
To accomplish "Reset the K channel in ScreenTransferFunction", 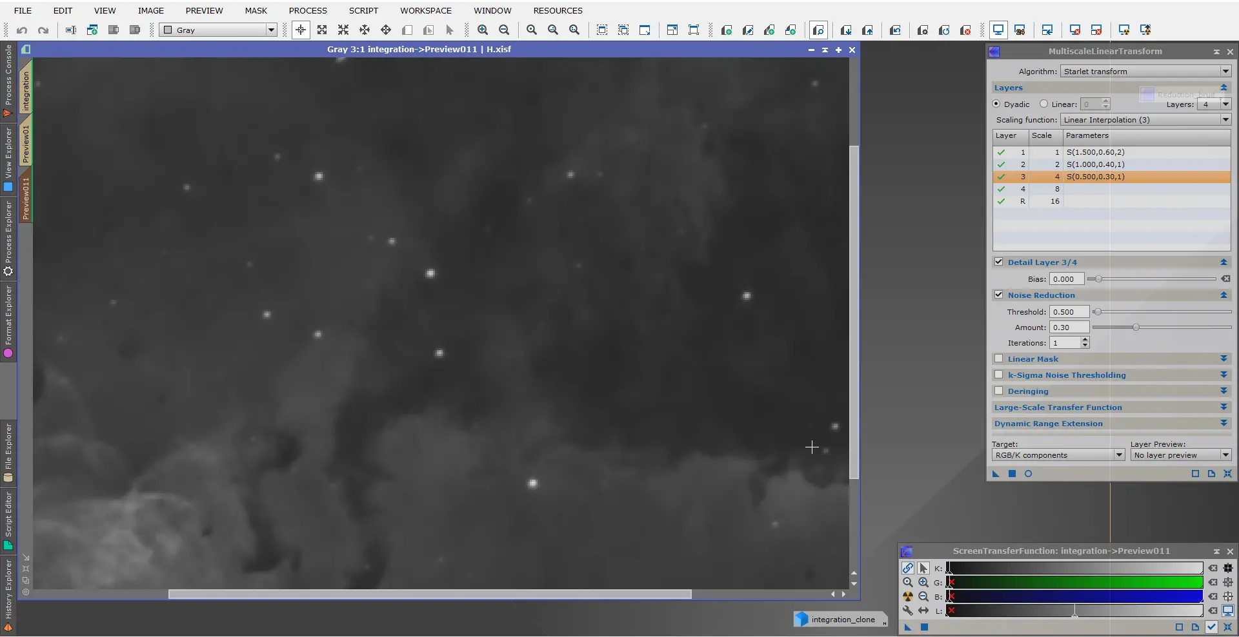I will 1213,568.
